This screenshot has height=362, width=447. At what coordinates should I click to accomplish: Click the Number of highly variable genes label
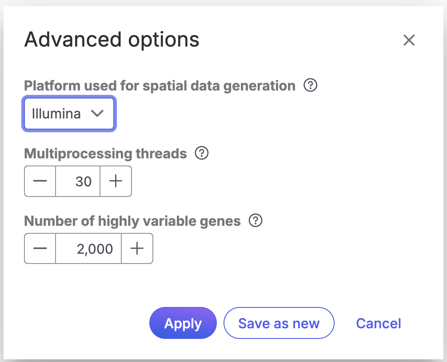132,221
